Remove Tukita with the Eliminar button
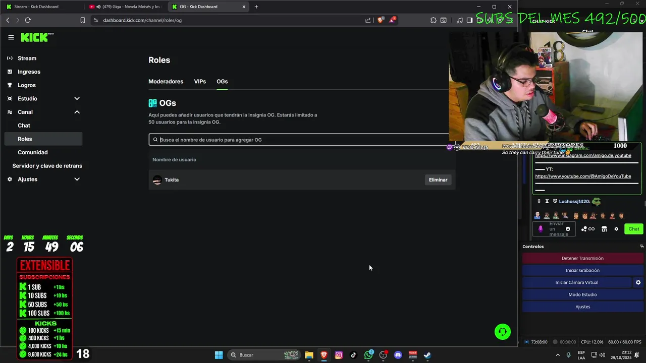The height and width of the screenshot is (363, 646). tap(438, 180)
